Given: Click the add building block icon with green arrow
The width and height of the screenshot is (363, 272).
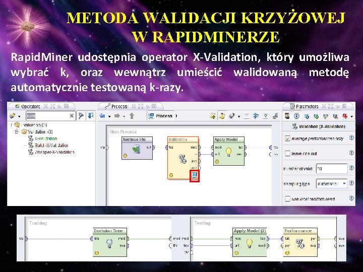Looking at the screenshot, I should tap(213, 116).
